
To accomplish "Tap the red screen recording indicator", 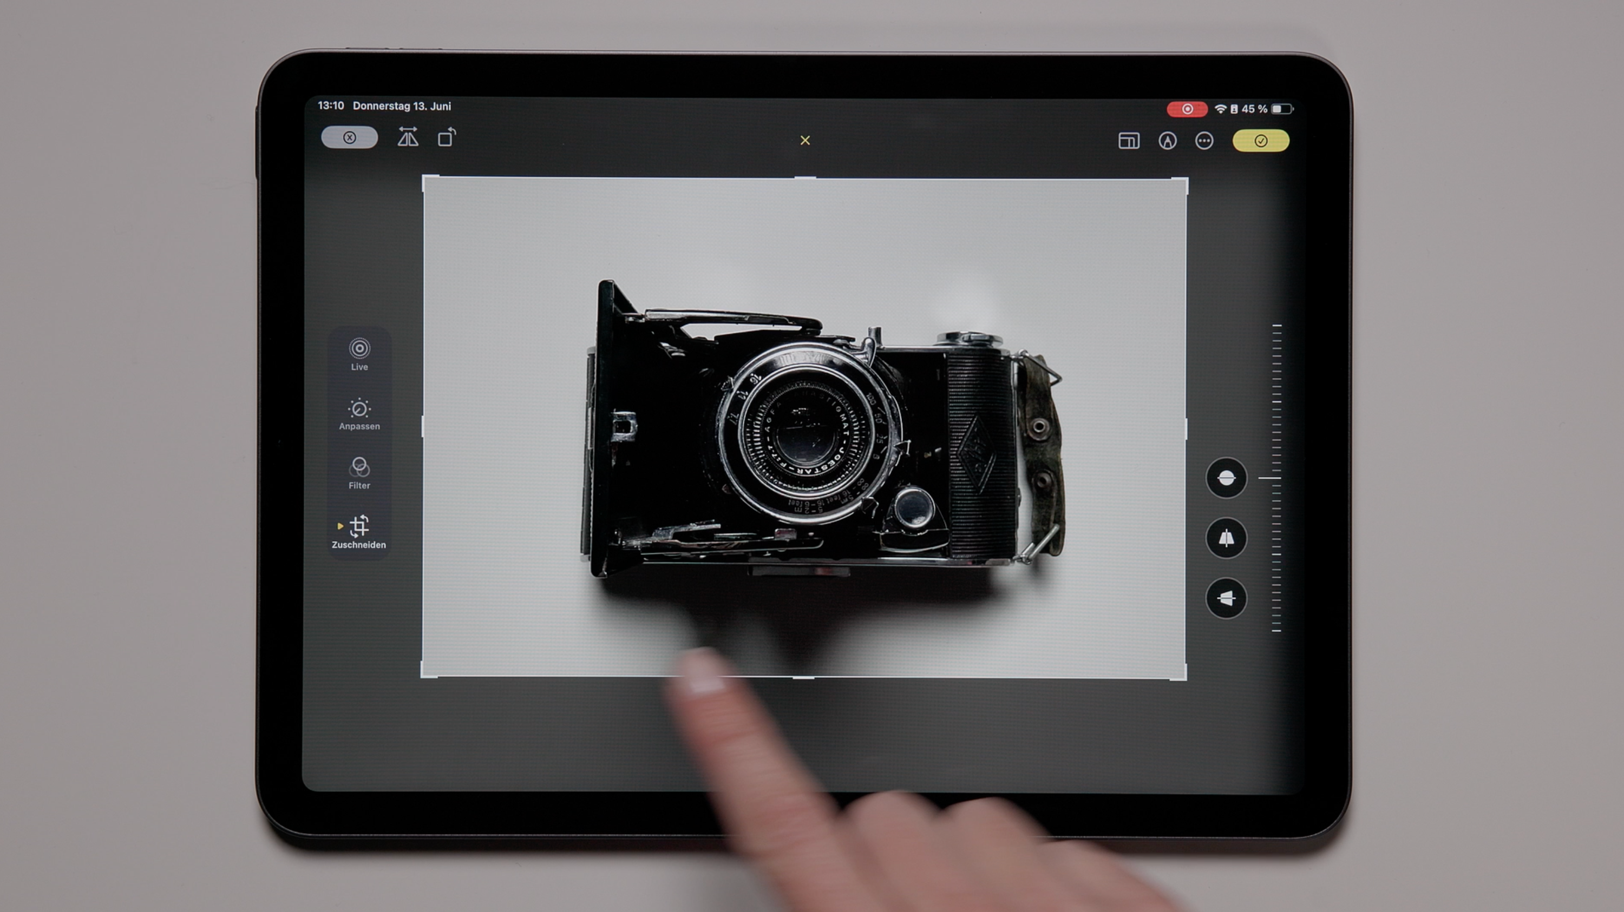I will (1187, 109).
